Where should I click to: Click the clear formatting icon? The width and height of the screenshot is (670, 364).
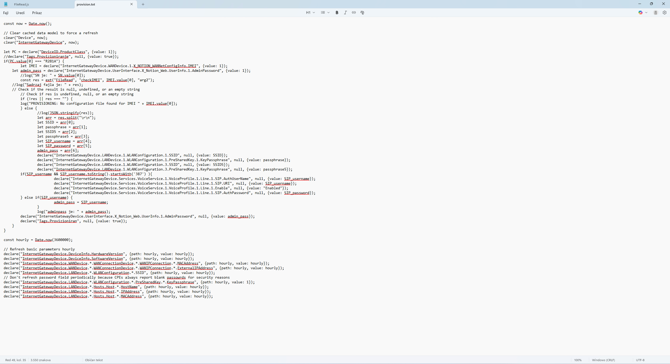[362, 13]
